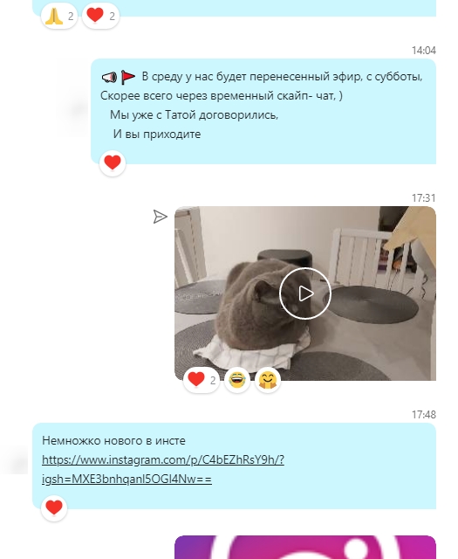458x559 pixels.
Task: Click blurred sender avatar near broadcast message
Action: tap(74, 110)
